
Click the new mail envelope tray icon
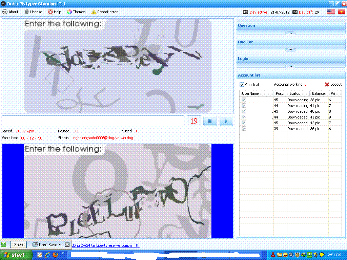pyautogui.click(x=279, y=255)
